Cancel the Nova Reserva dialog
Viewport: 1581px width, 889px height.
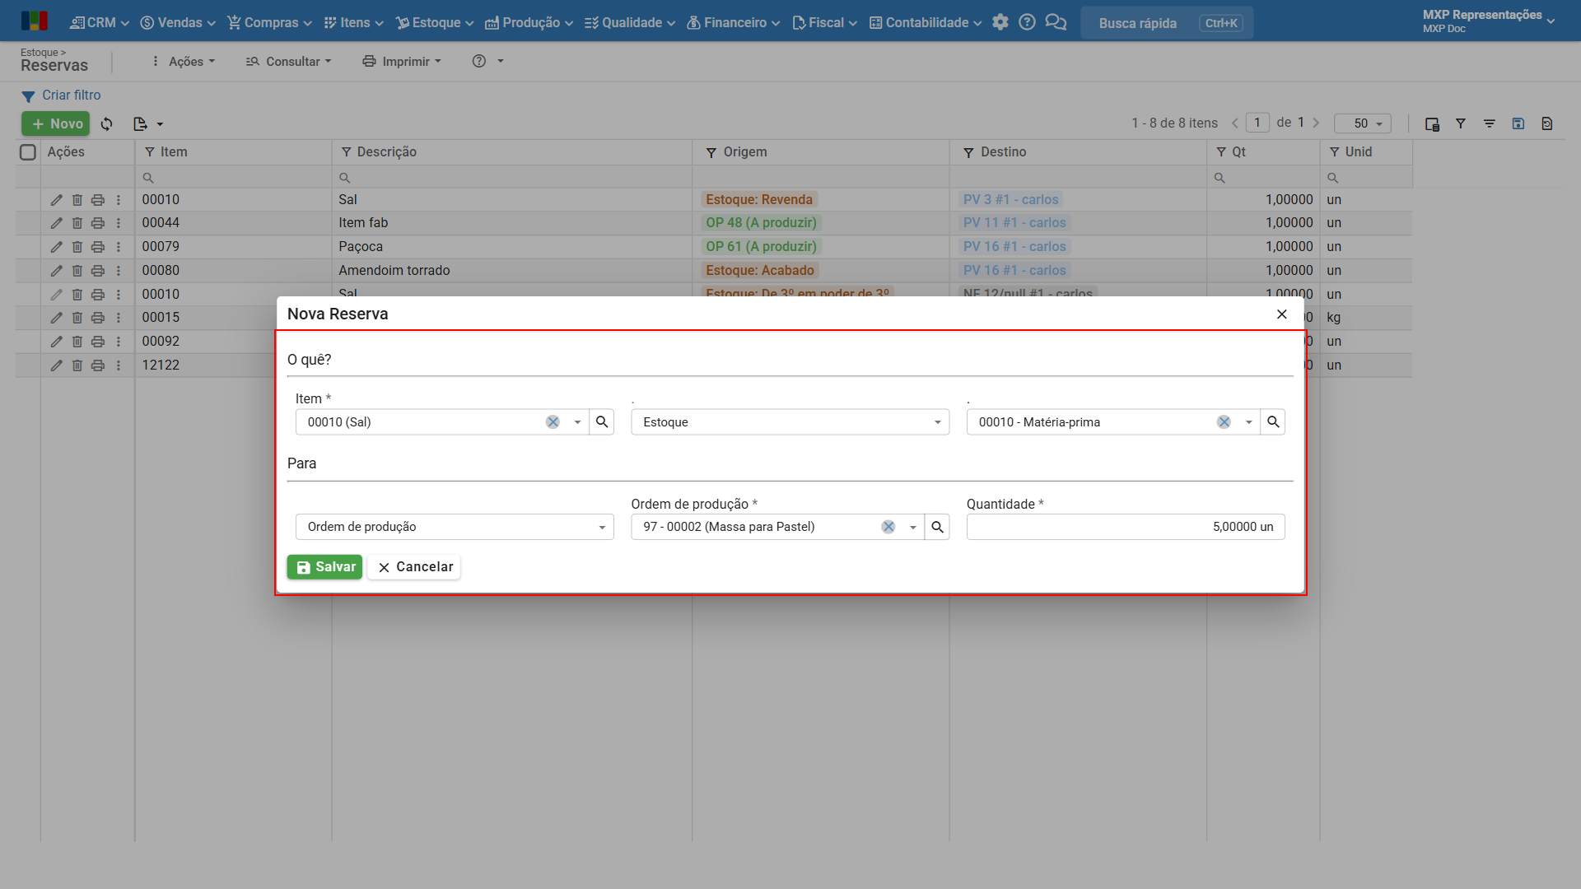pos(415,567)
